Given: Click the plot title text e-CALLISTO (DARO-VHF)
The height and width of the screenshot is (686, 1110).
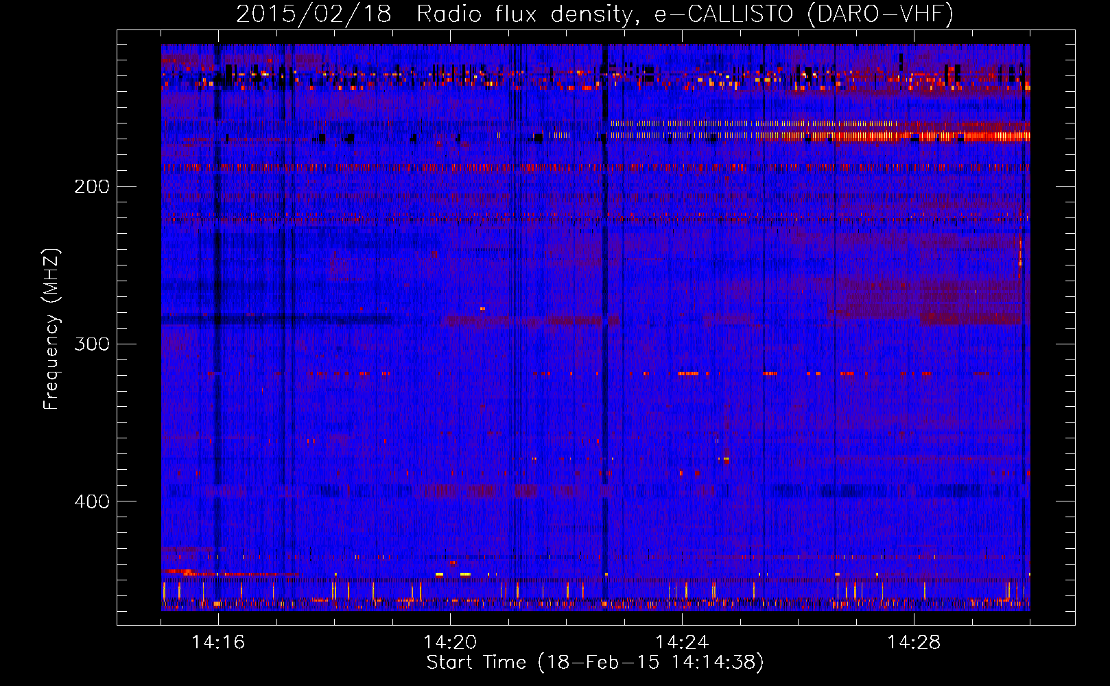Looking at the screenshot, I should click(x=803, y=14).
